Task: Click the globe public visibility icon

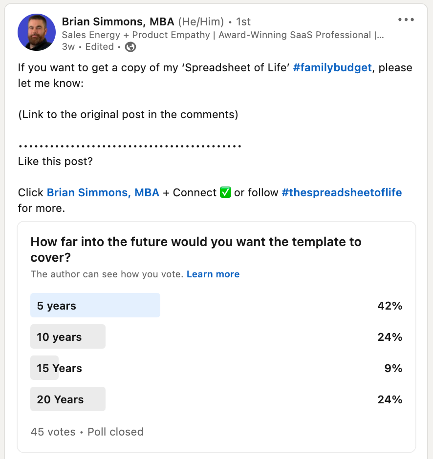Action: [130, 47]
